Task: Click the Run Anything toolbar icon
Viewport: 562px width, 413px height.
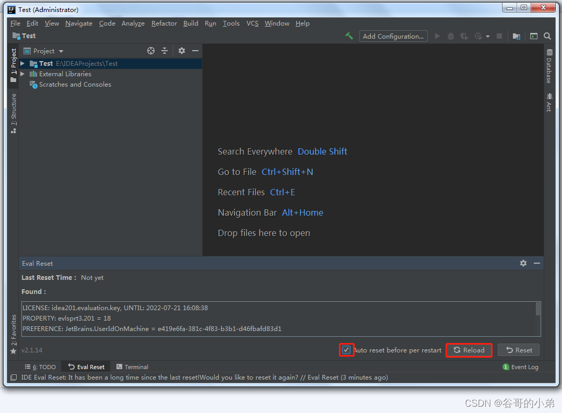Action: tap(534, 36)
